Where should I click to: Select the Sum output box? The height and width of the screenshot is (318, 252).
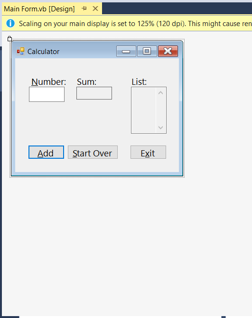(x=94, y=93)
